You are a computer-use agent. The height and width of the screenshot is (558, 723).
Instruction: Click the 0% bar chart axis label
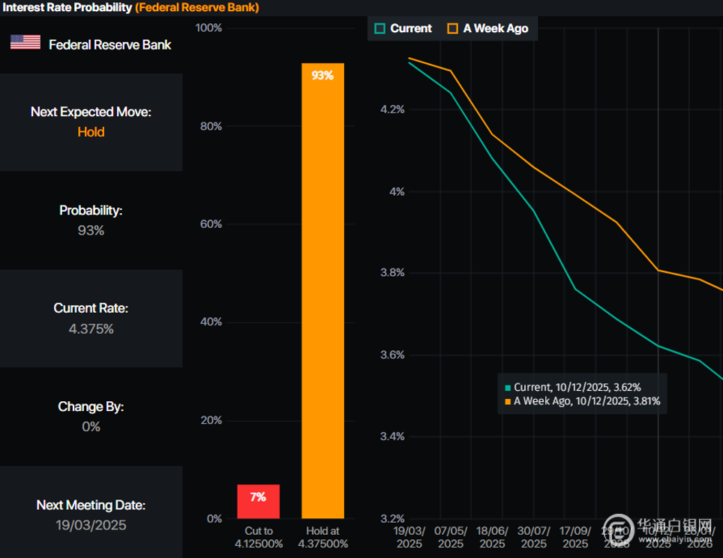coord(214,519)
